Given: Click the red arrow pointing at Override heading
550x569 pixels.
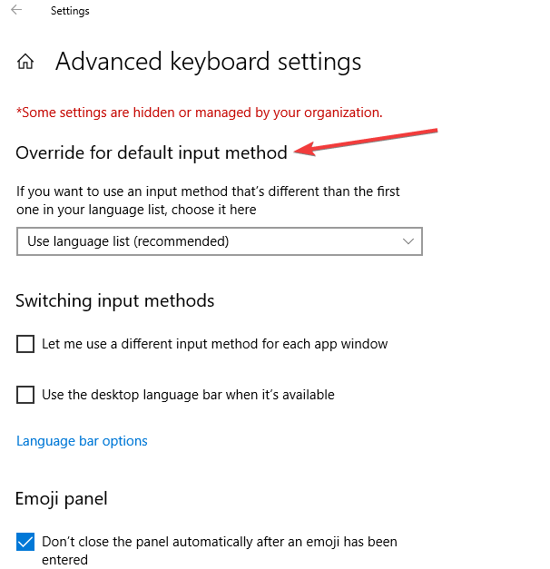Looking at the screenshot, I should click(372, 142).
